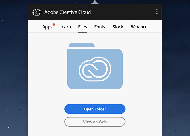Click the blue Open Folder button
The width and height of the screenshot is (190, 136).
point(95,109)
